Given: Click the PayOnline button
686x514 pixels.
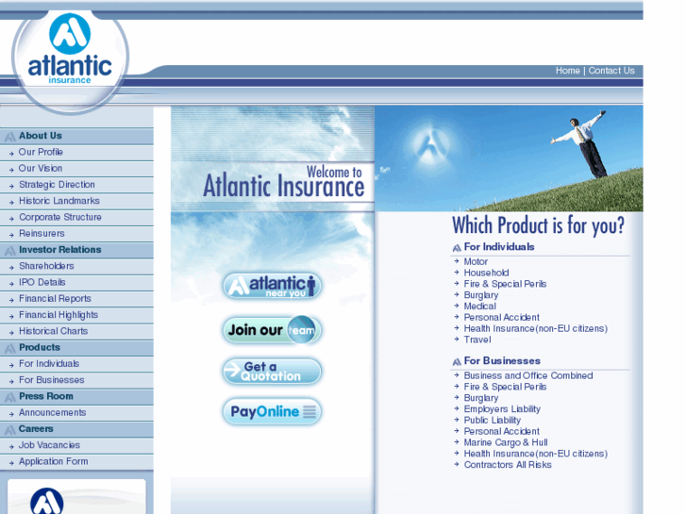Looking at the screenshot, I should point(272,411).
